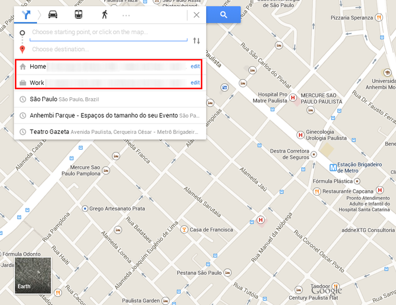Open Pizzaria Speranza restaurant marker

pyautogui.click(x=378, y=18)
